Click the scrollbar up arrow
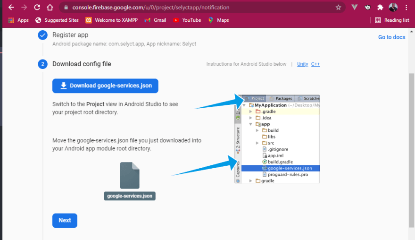415x240 pixels. point(411,31)
